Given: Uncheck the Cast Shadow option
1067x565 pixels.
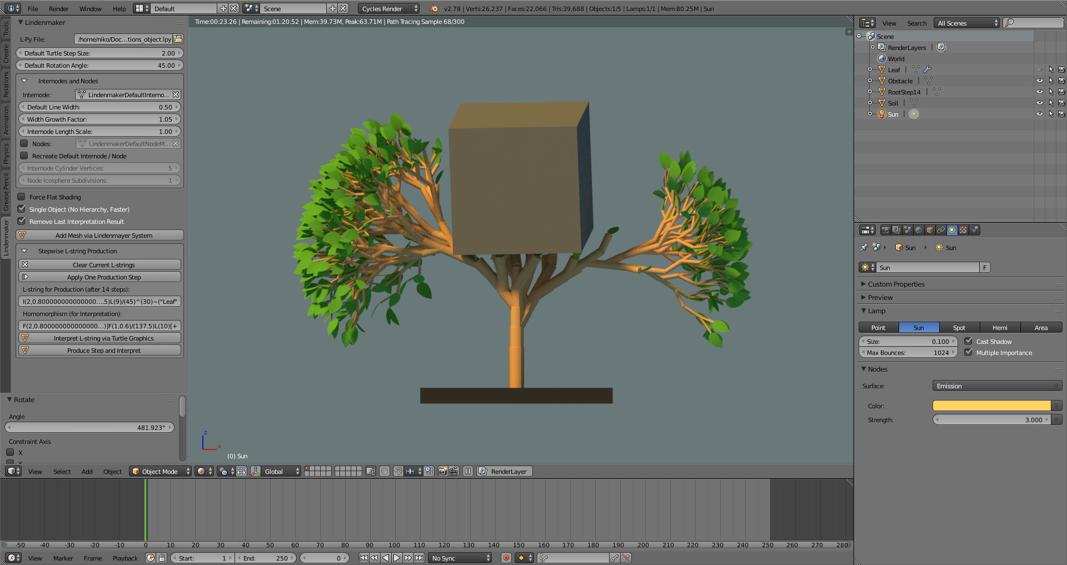Looking at the screenshot, I should pos(968,341).
